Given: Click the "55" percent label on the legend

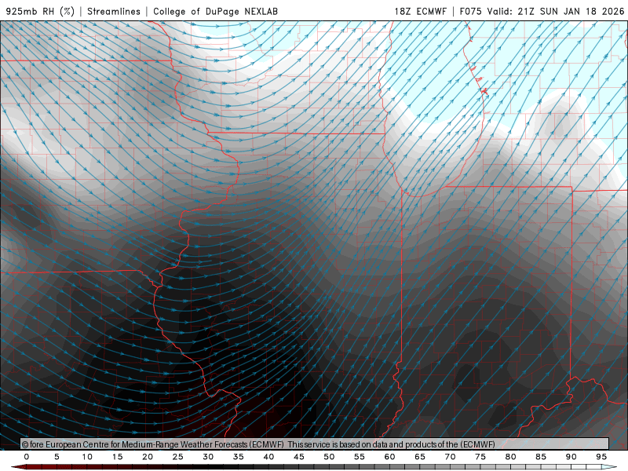Looking at the screenshot, I should click(360, 457).
